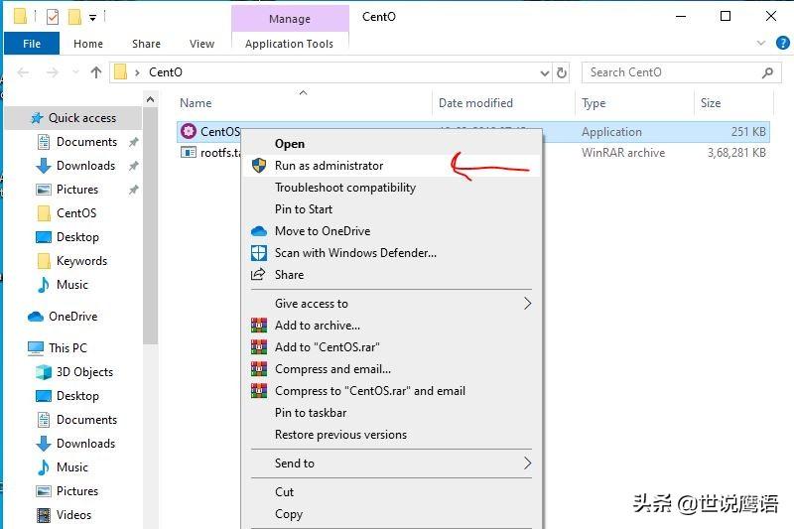
Task: Select Troubleshoot compatibility from context menu
Action: (344, 188)
